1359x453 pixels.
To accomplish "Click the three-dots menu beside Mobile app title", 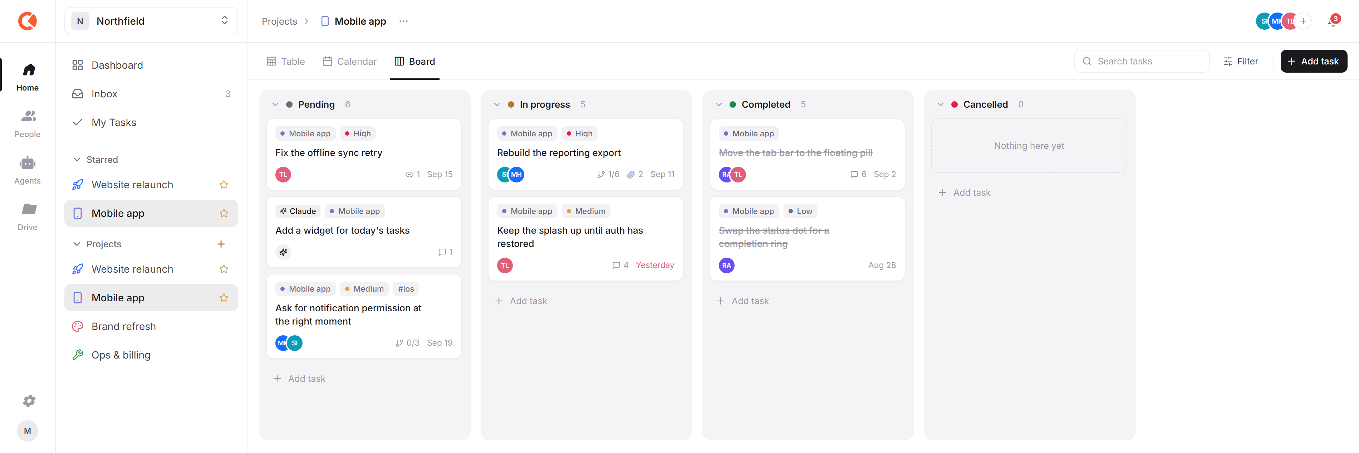I will point(403,21).
